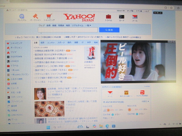Click the オークション hammer icon in header

click(36, 17)
